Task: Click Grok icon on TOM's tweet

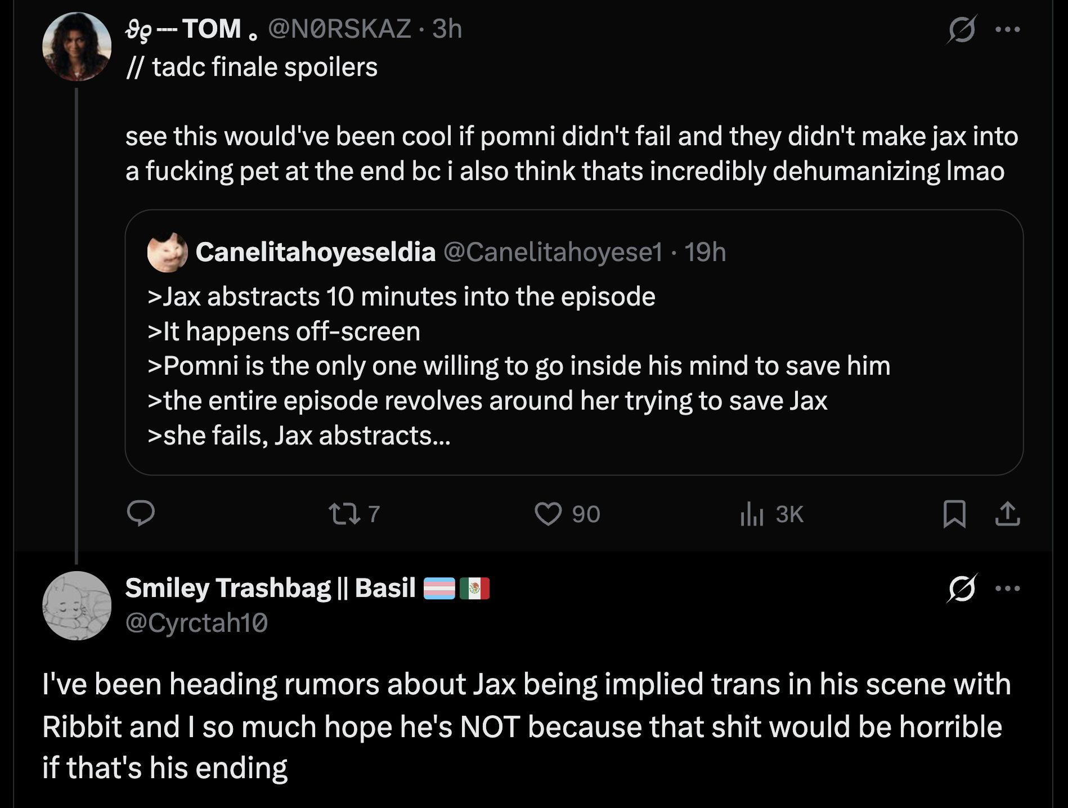Action: 961,29
